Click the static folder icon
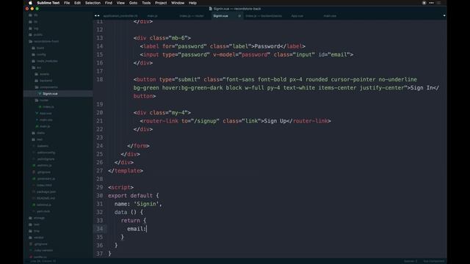 click(x=33, y=133)
